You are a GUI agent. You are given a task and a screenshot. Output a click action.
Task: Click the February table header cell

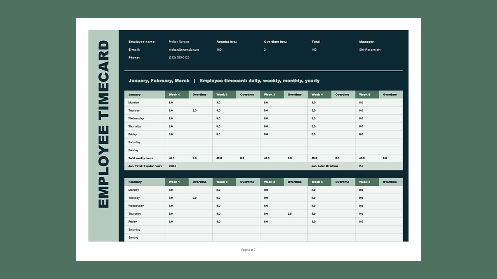click(136, 181)
